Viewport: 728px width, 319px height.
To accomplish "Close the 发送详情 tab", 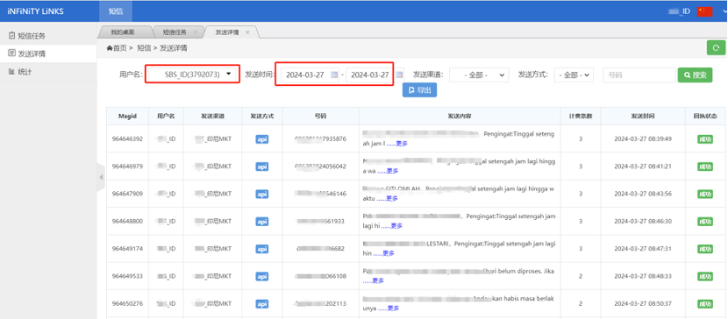I will (x=247, y=32).
